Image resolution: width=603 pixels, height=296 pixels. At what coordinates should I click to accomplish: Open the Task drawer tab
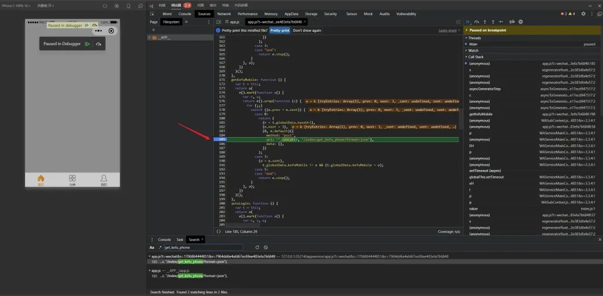point(180,240)
